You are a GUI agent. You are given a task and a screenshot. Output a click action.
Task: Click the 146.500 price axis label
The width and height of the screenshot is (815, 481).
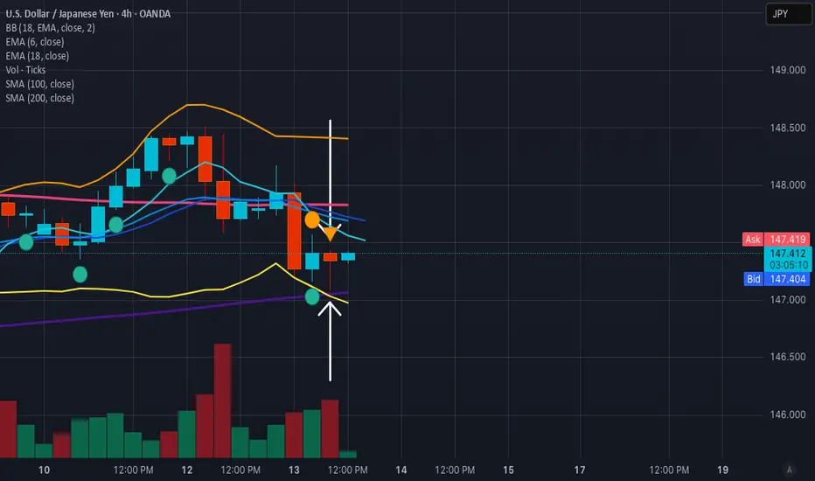787,357
